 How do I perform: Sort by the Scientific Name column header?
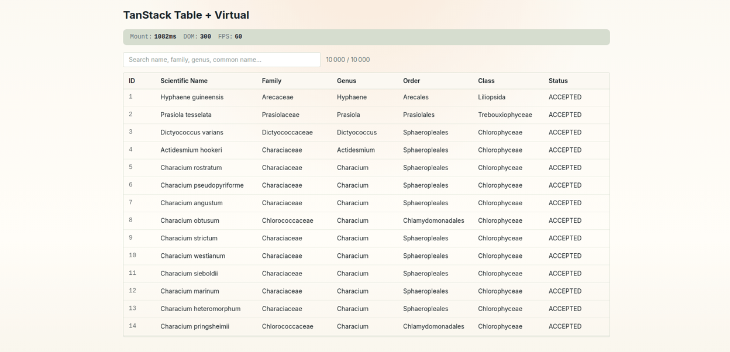point(184,81)
